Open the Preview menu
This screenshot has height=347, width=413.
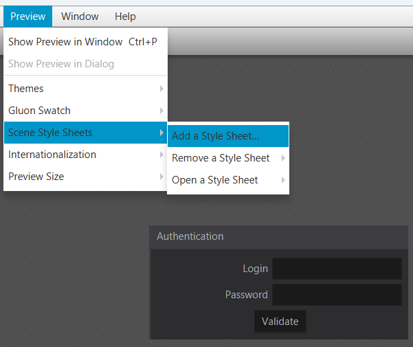[27, 16]
